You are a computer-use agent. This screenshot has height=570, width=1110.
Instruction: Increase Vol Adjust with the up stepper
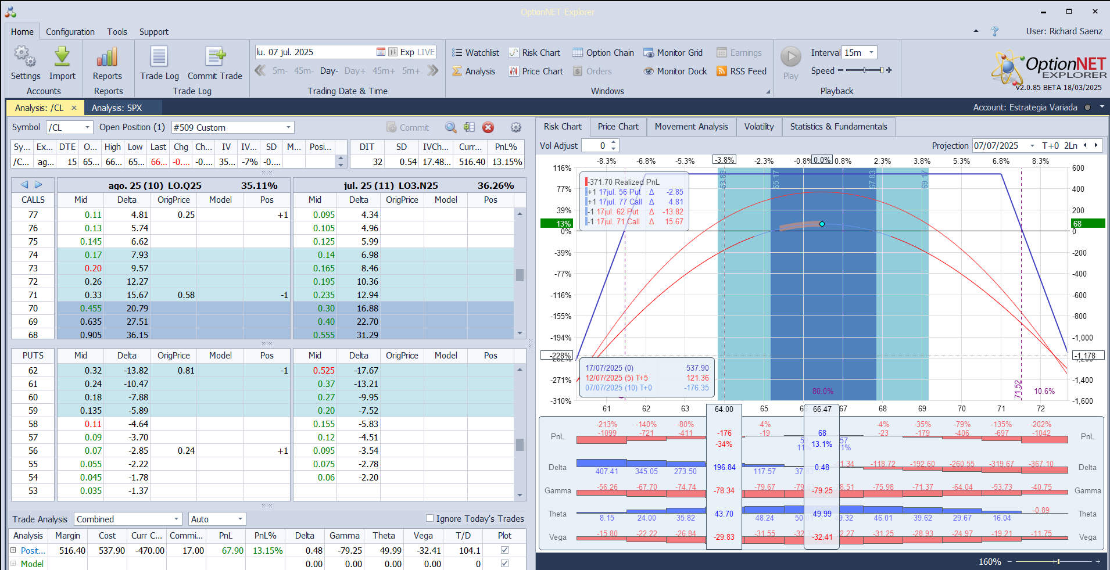pos(614,143)
